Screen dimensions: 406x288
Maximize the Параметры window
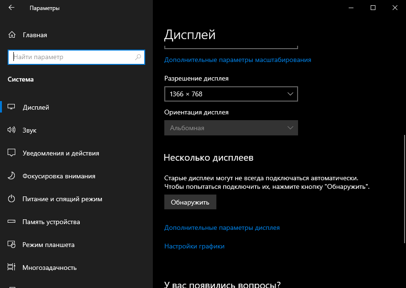point(373,8)
